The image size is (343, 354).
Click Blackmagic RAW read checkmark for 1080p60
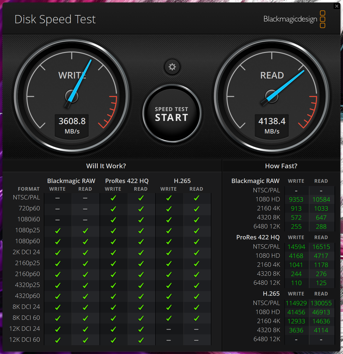85,242
